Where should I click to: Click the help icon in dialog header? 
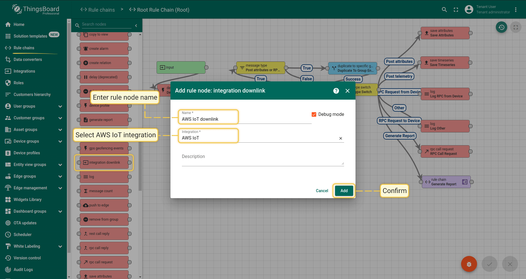[x=336, y=91]
